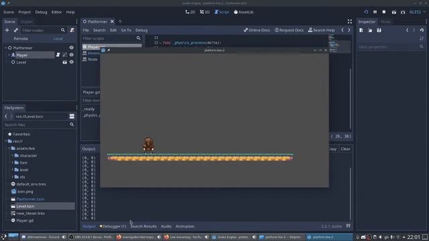Add a new scene tab
The height and width of the screenshot is (241, 429).
(120, 21)
